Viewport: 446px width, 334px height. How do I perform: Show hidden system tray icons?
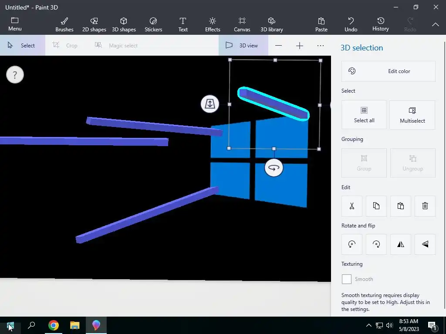coord(368,325)
